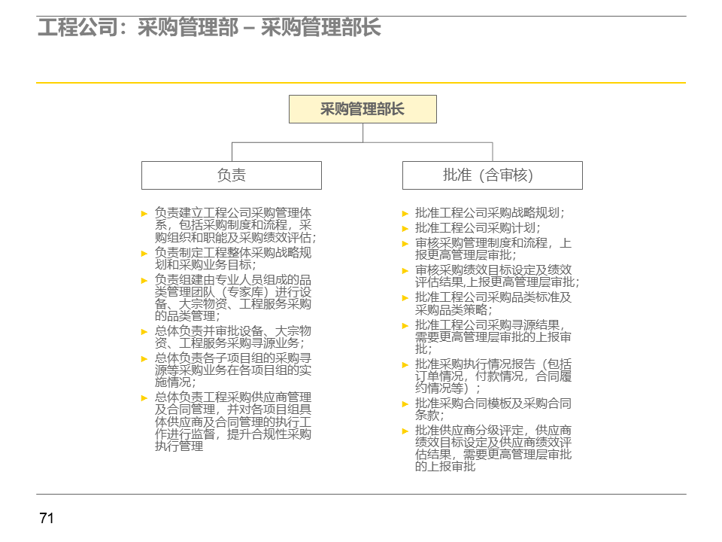722x542 pixels.
Task: Click bullet text 批准工程公司采购计划
Action: click(478, 228)
